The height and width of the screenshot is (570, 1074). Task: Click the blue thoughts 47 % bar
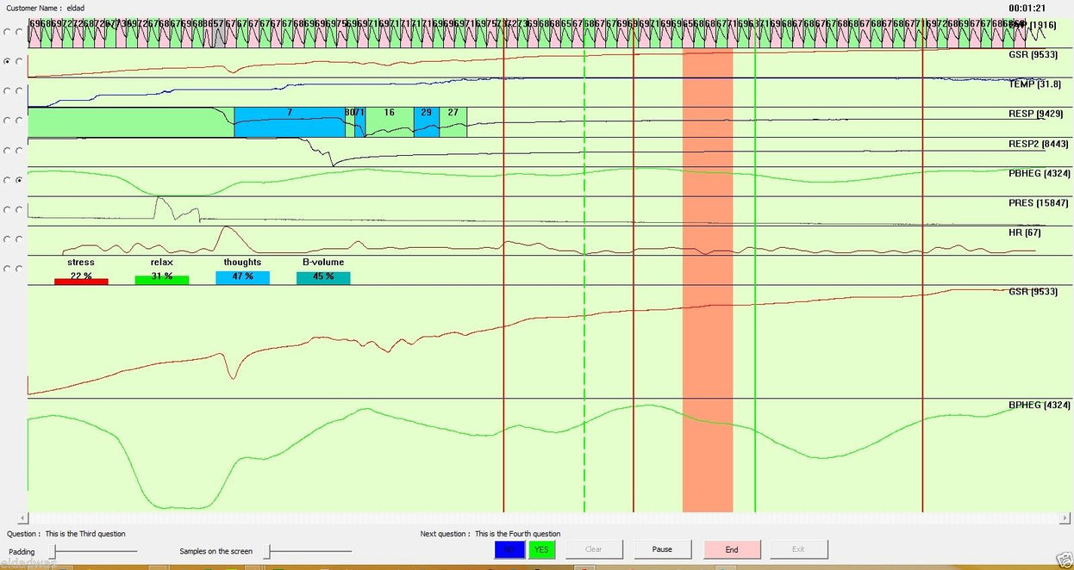coord(243,278)
